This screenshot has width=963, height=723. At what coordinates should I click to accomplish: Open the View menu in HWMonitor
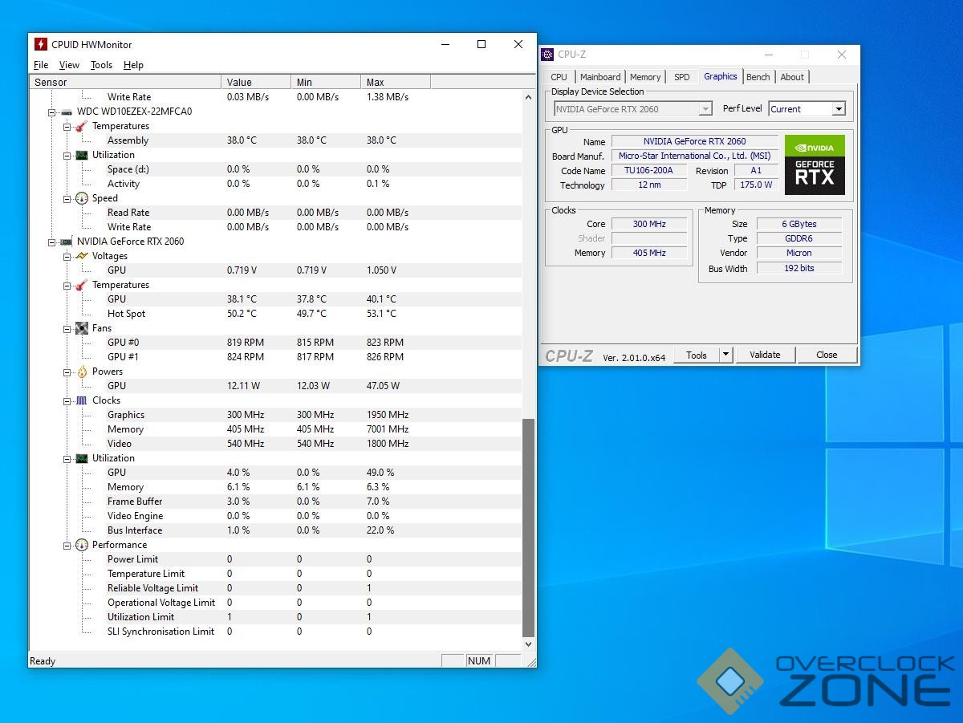69,65
